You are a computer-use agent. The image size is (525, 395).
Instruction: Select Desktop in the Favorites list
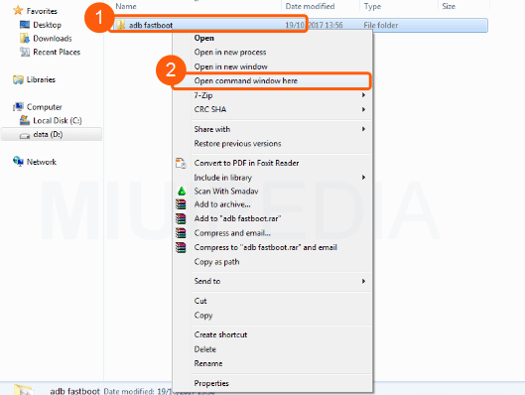(x=48, y=25)
